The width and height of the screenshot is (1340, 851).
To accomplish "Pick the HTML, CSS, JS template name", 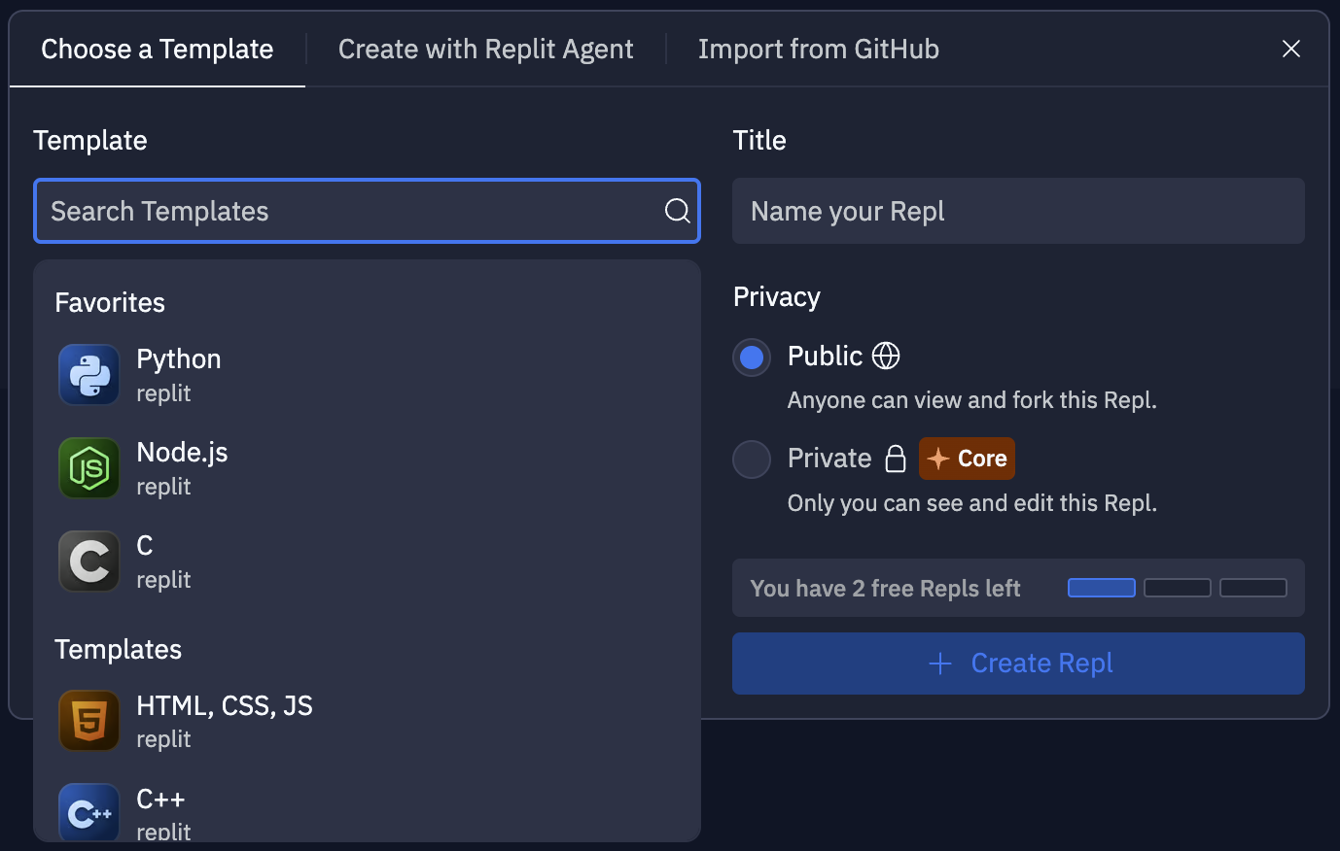I will [x=225, y=705].
